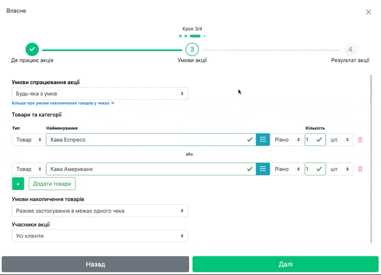
Task: Open шт. unit dropdown in second row
Action: click(x=340, y=169)
